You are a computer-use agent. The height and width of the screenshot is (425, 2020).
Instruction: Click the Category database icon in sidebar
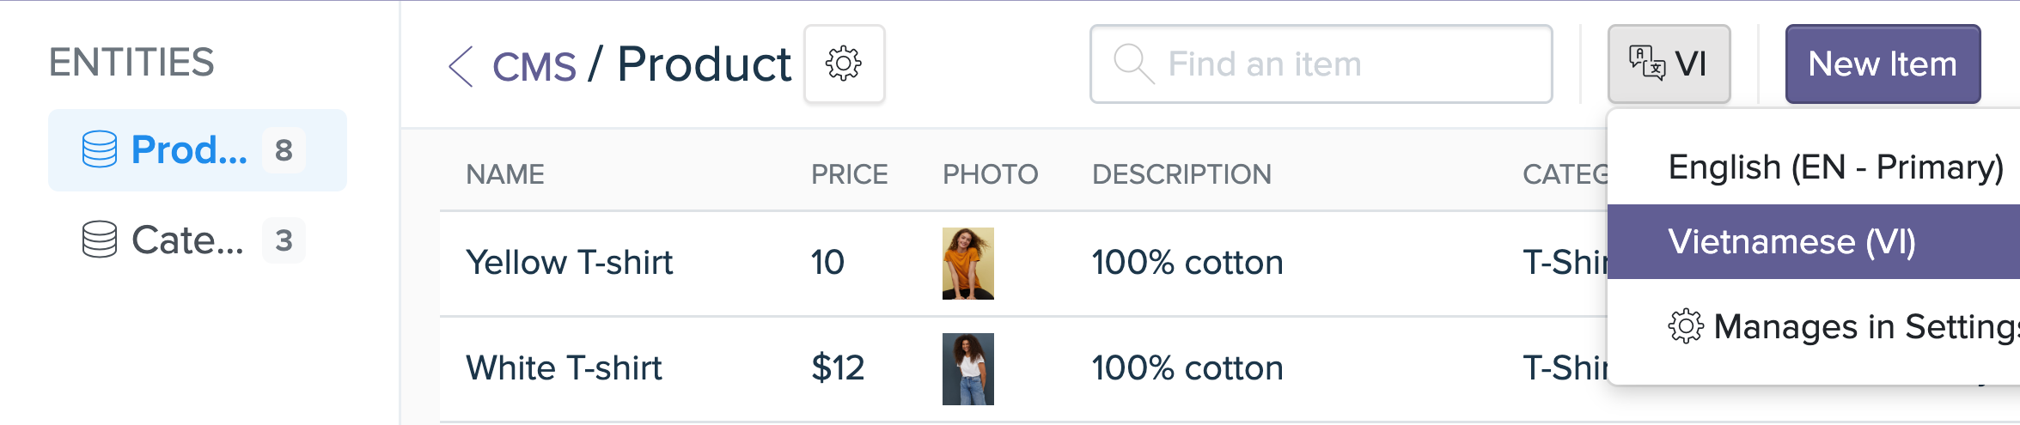[100, 240]
